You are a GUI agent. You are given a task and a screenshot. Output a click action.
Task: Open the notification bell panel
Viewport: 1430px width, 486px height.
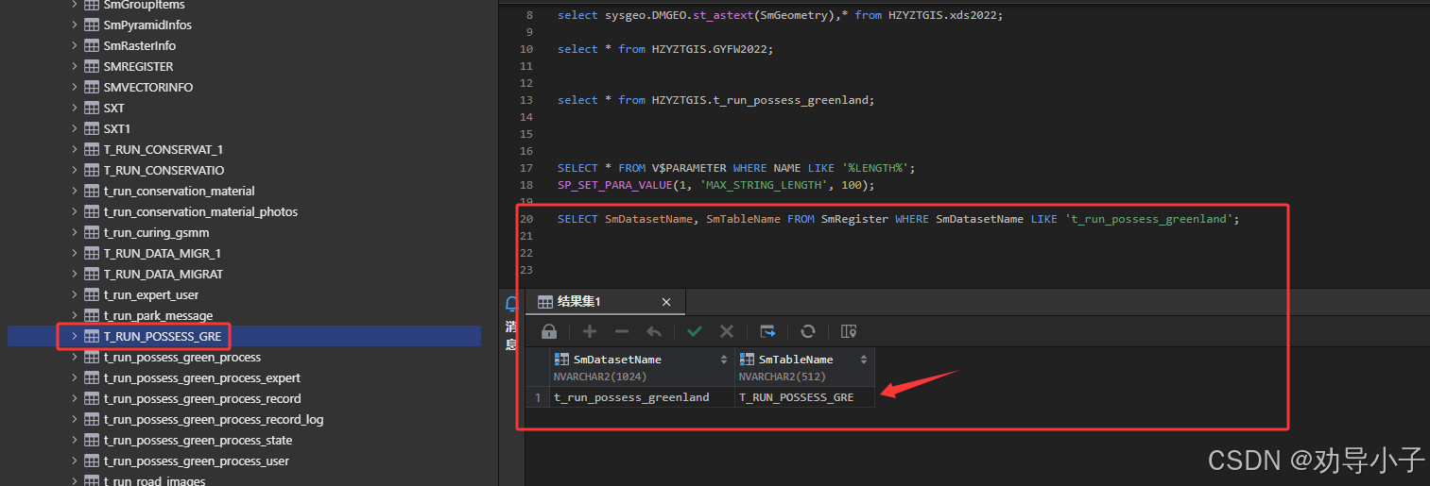(x=511, y=304)
